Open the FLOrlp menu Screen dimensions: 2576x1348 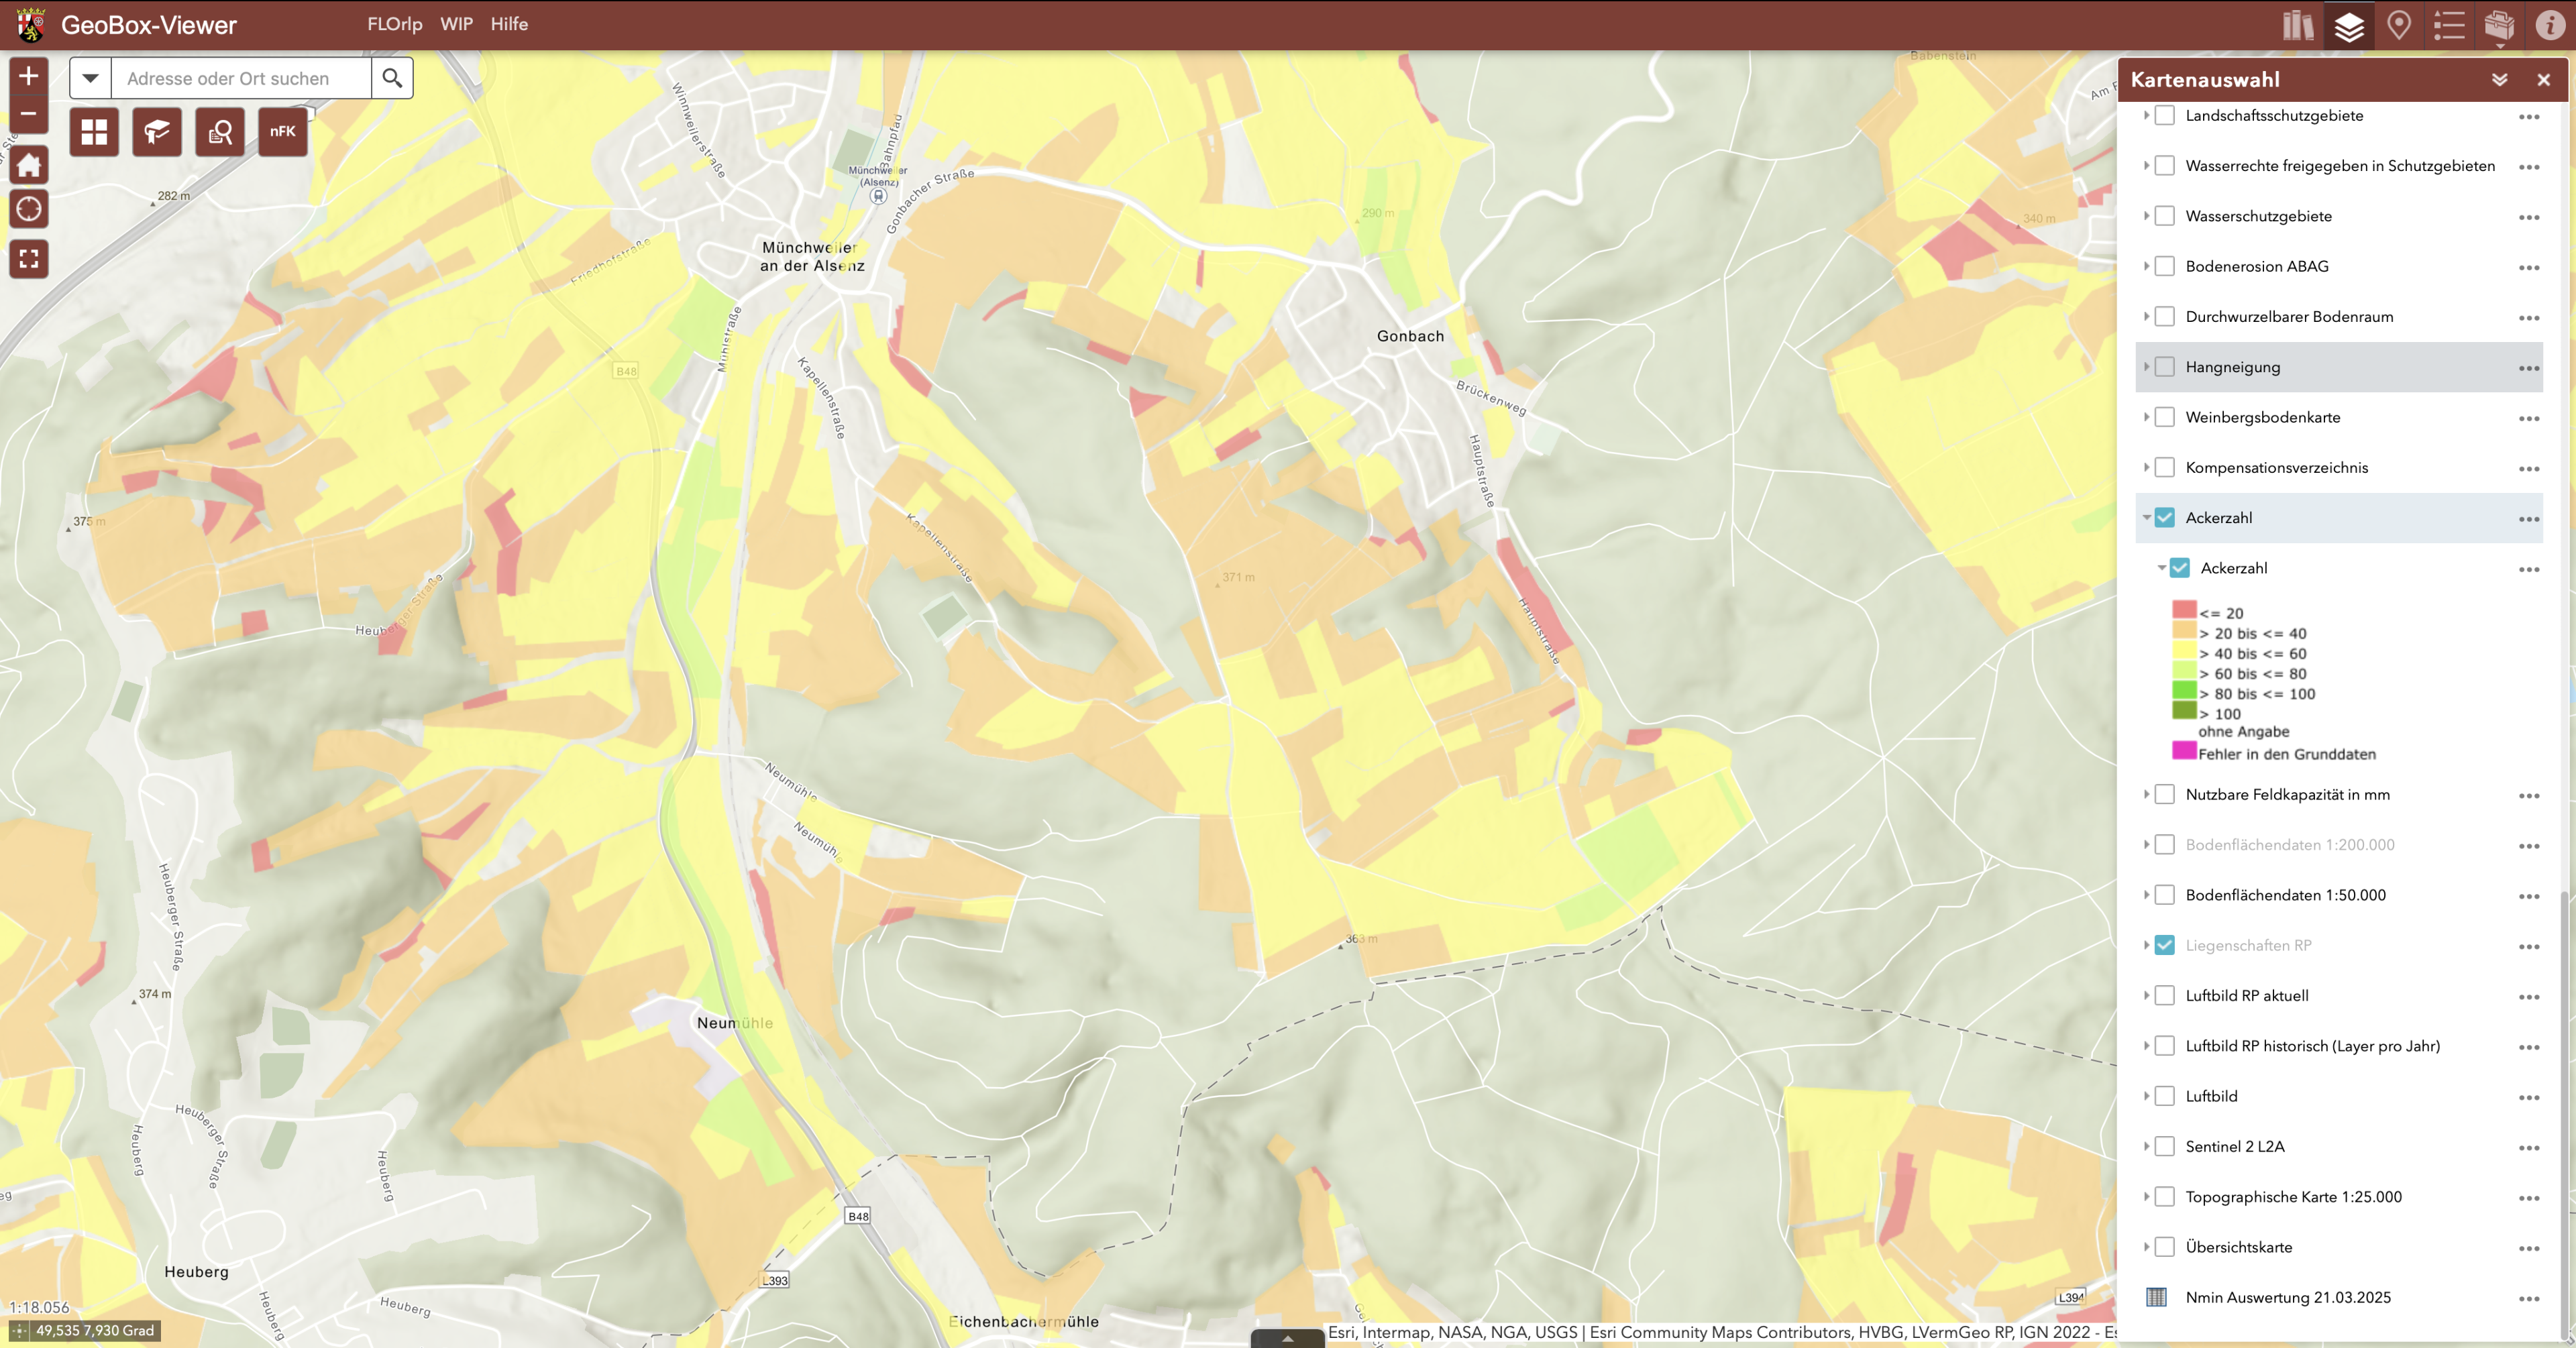tap(394, 24)
